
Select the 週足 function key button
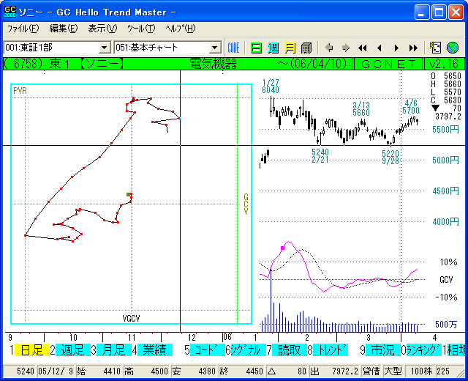click(x=73, y=350)
